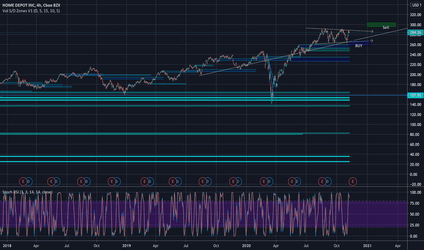Open the February 2020 earnings E marker

tap(264, 181)
